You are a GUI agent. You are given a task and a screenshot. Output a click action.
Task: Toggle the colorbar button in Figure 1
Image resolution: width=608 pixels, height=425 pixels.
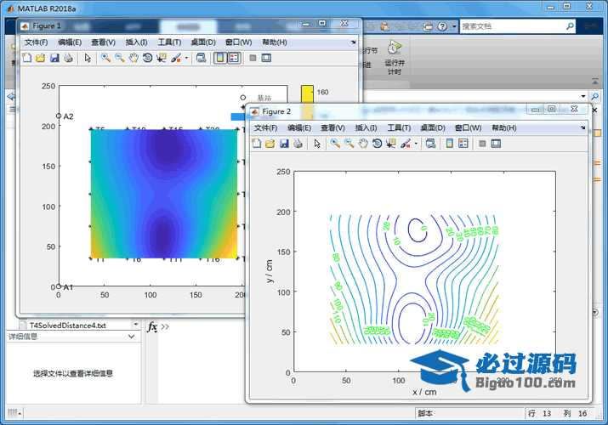click(x=219, y=58)
